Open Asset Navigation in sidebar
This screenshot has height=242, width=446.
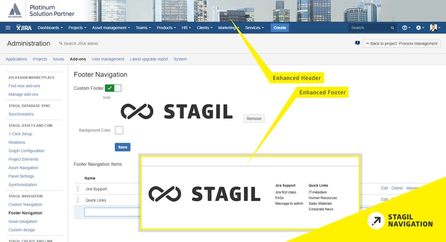tap(23, 168)
